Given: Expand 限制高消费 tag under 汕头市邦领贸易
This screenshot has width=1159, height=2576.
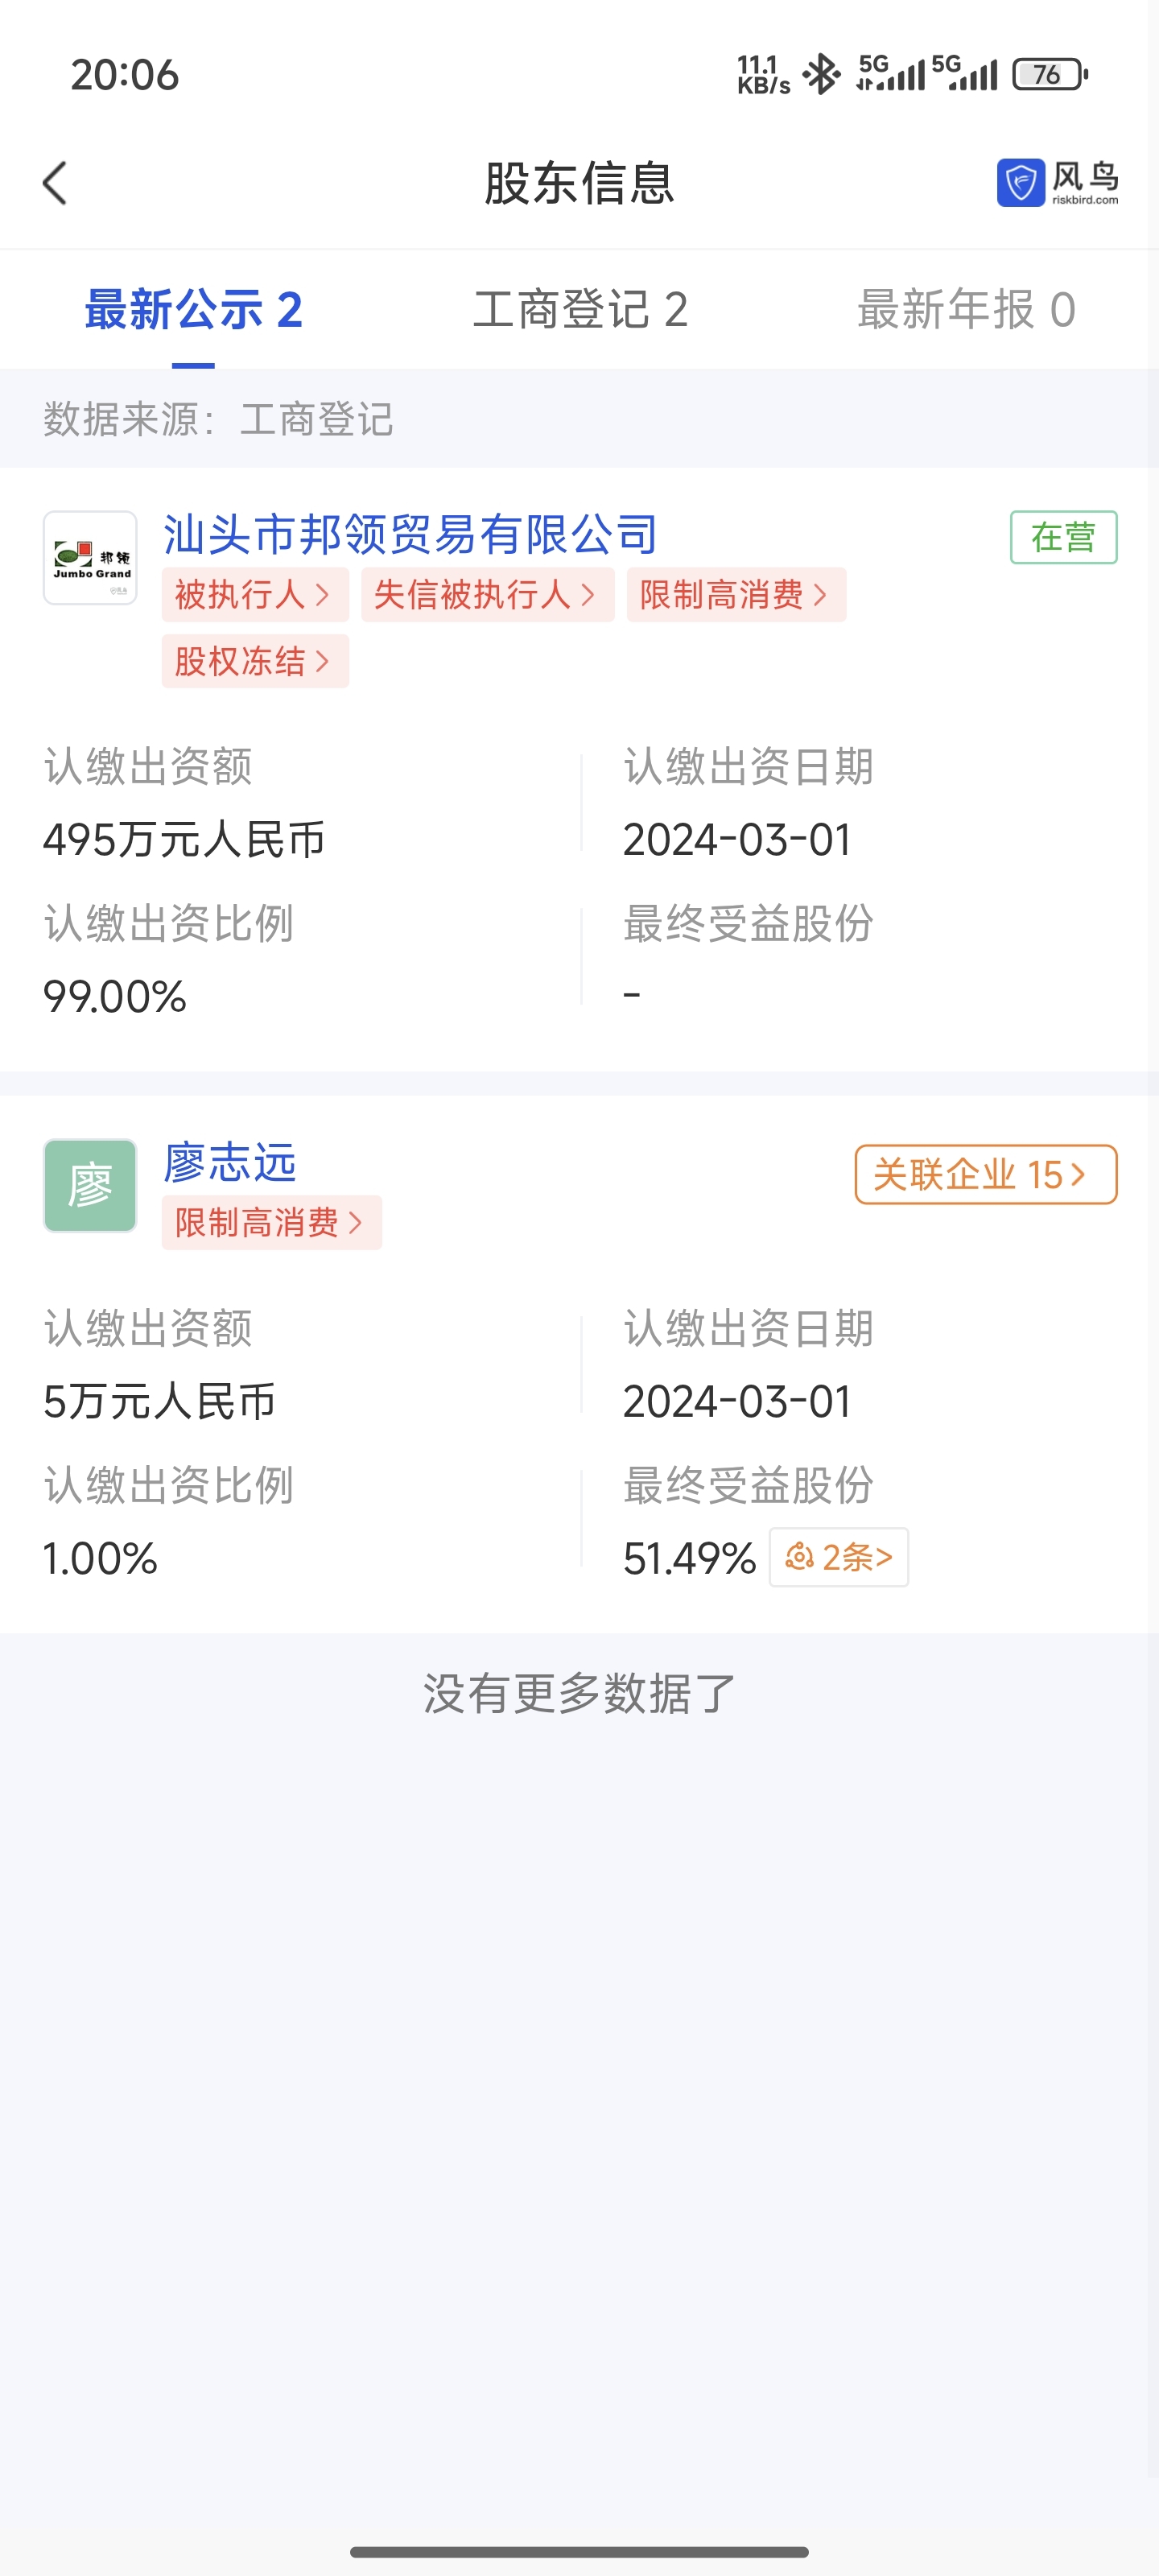Looking at the screenshot, I should point(737,595).
